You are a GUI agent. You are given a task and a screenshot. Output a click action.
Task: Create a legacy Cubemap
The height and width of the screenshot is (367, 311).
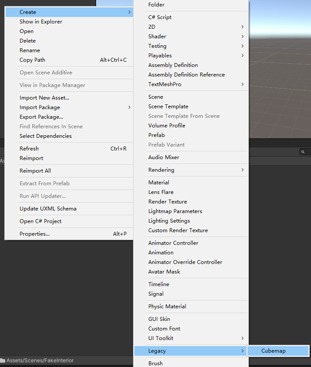(278, 351)
